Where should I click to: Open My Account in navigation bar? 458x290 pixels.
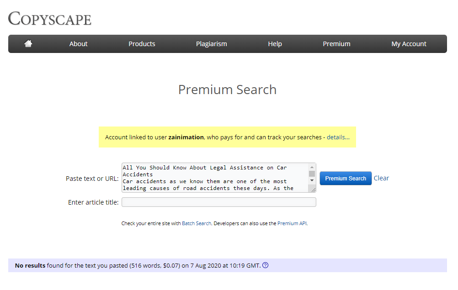(x=409, y=44)
